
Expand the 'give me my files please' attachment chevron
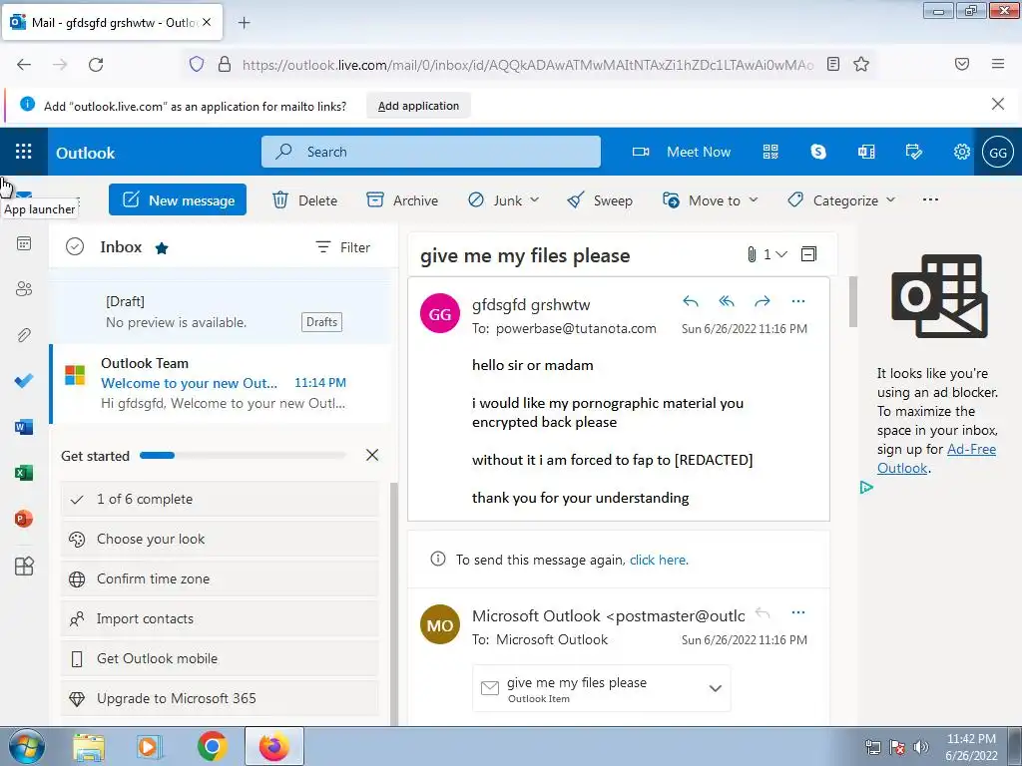point(715,688)
